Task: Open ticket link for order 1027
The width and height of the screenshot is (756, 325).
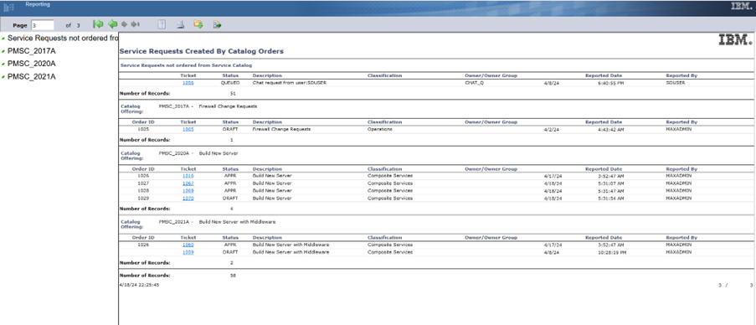Action: pyautogui.click(x=188, y=183)
